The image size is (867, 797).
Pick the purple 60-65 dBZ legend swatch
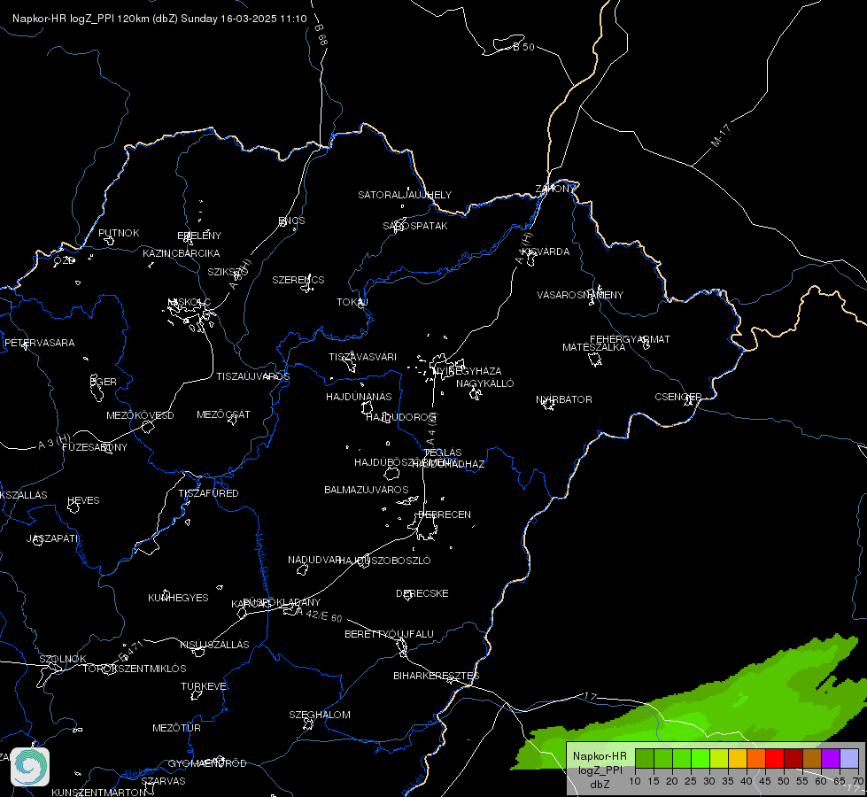tap(831, 759)
